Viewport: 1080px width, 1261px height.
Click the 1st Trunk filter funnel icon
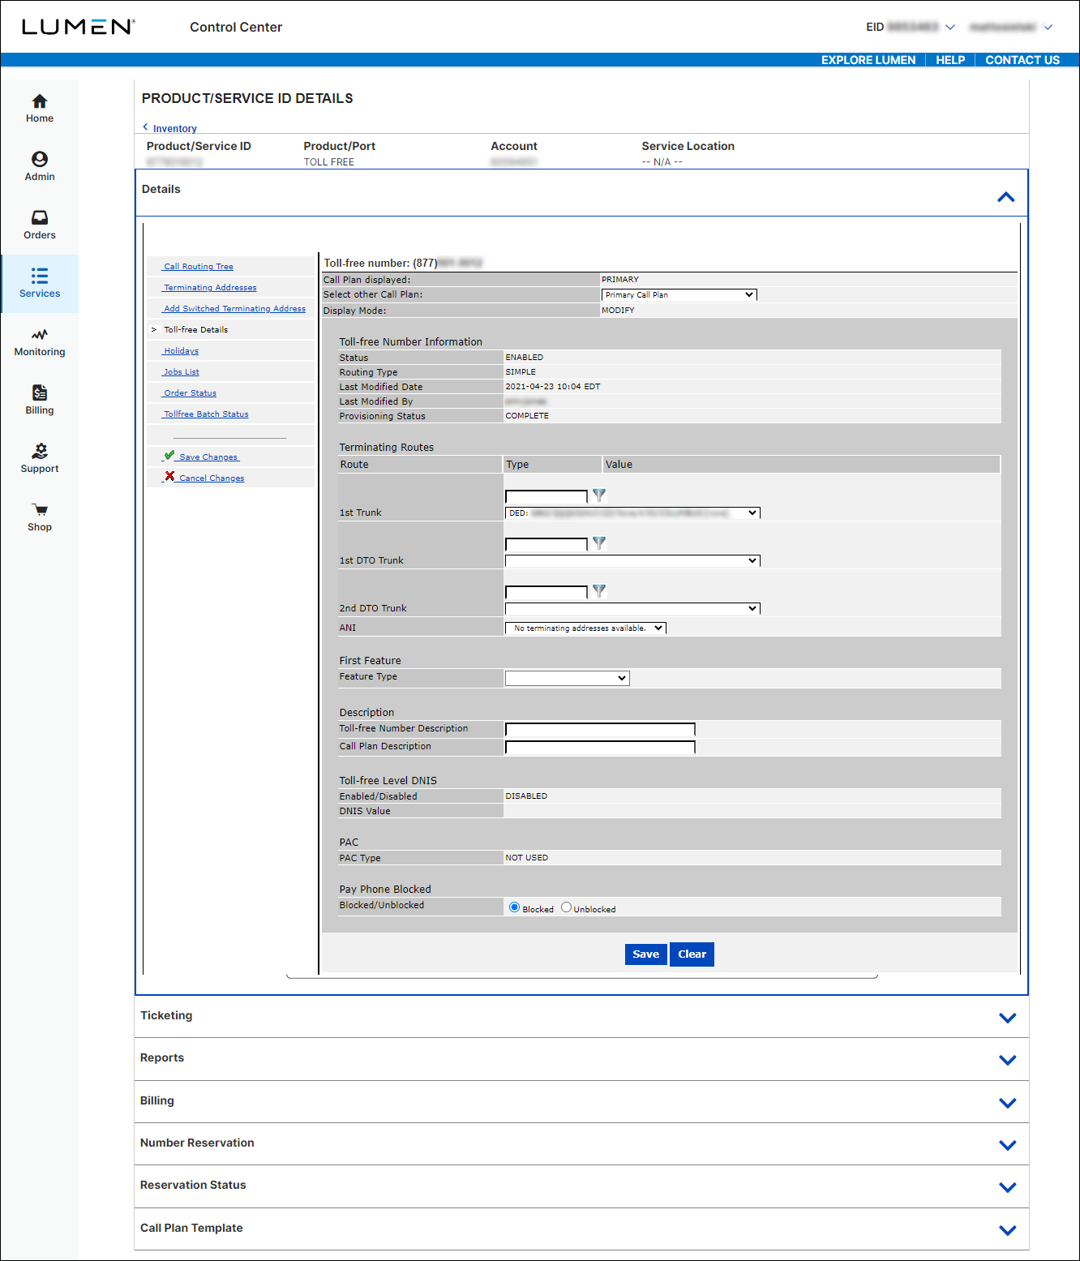(599, 495)
